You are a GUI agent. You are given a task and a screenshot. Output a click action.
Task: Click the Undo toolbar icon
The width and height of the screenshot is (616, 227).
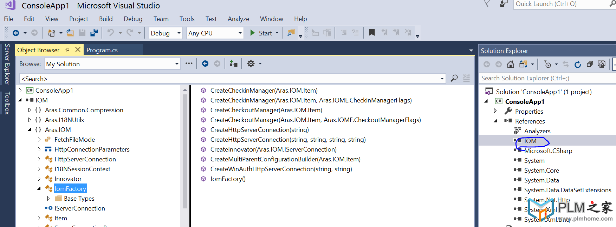110,33
